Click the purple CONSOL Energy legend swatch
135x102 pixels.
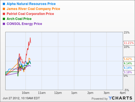tap(4, 24)
